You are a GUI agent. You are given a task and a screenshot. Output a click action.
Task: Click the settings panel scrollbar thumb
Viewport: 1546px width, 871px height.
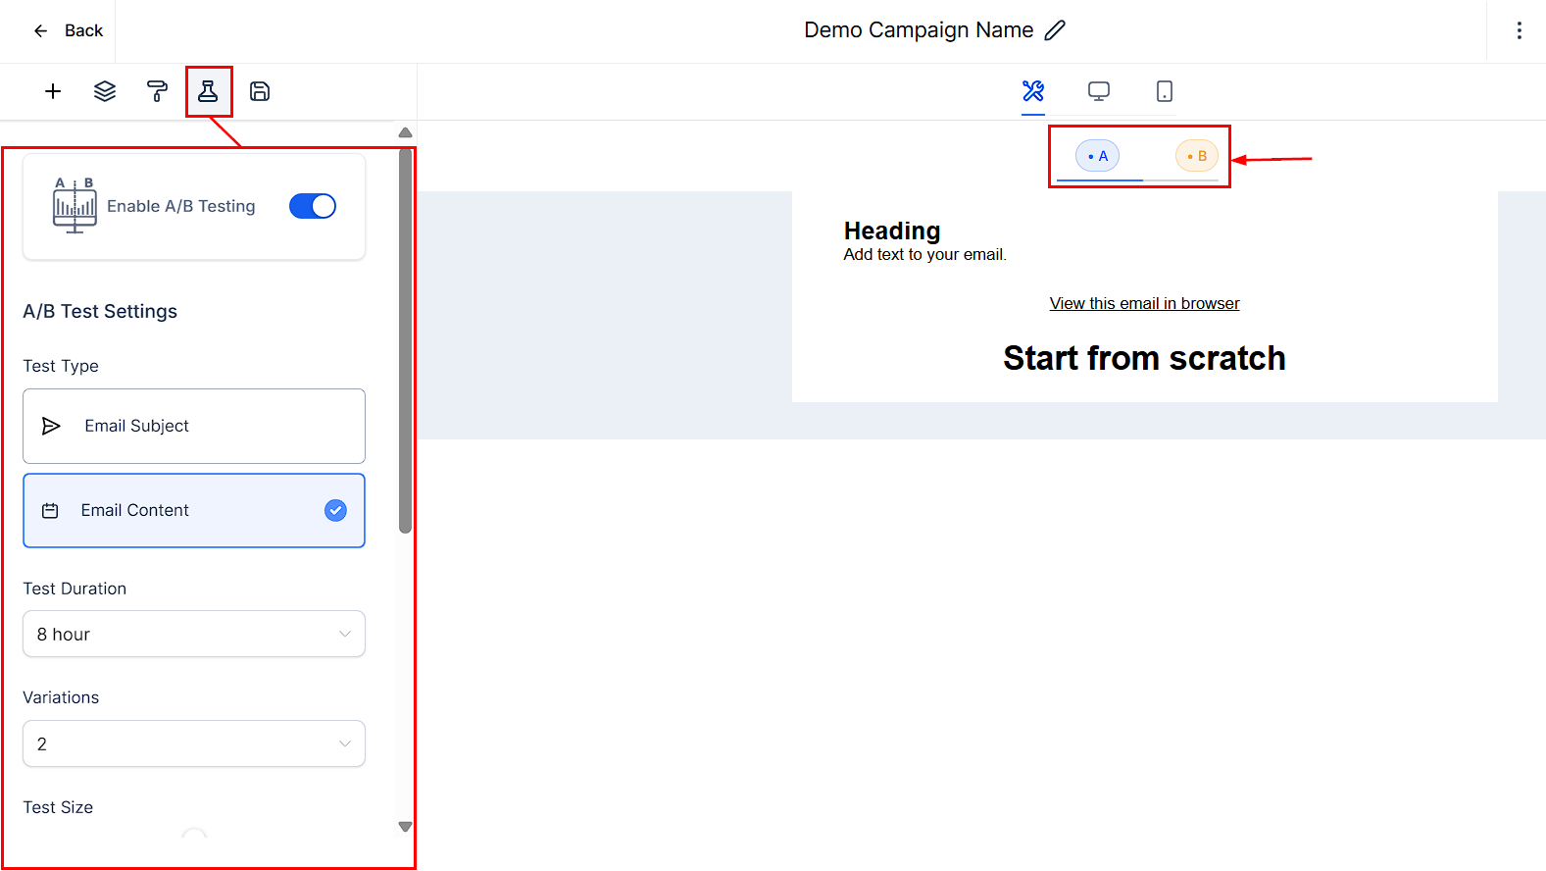tap(405, 340)
